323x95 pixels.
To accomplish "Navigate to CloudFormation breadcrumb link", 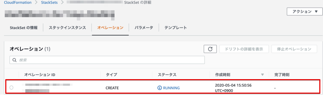I will 18,2.
